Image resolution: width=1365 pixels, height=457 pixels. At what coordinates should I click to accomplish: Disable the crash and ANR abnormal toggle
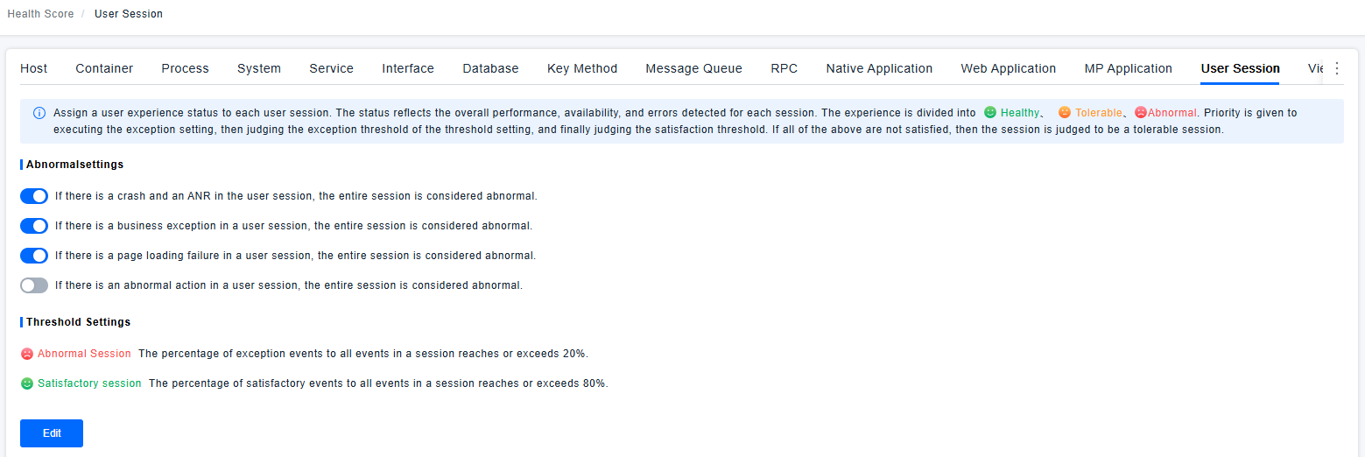point(34,196)
